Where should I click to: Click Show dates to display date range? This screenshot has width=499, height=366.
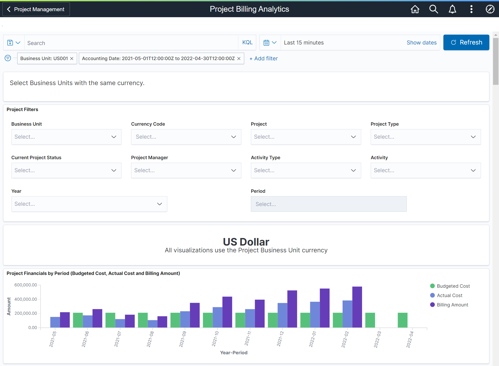coord(422,43)
